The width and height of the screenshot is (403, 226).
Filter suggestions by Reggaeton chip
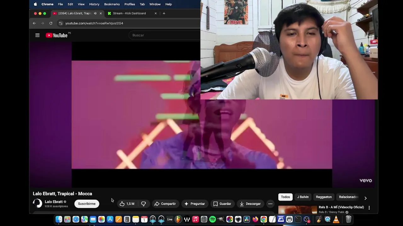(x=324, y=197)
